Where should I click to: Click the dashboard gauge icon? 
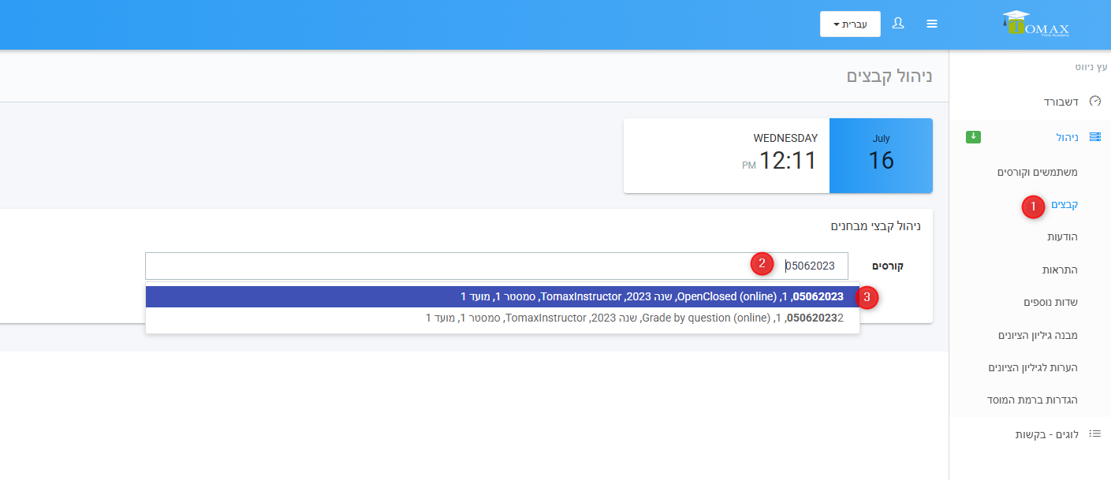[1094, 102]
